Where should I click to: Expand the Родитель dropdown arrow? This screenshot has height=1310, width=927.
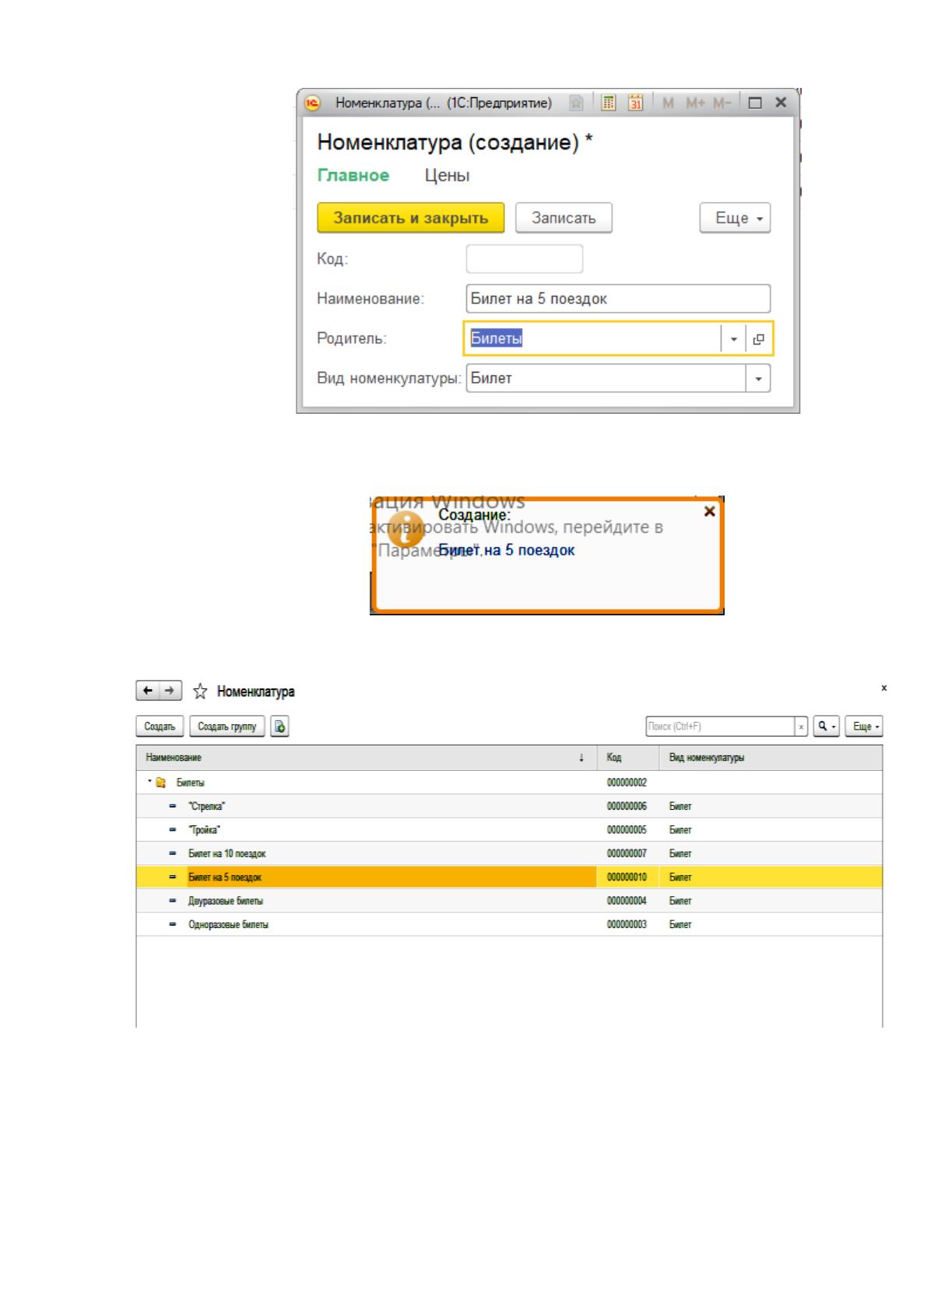733,339
